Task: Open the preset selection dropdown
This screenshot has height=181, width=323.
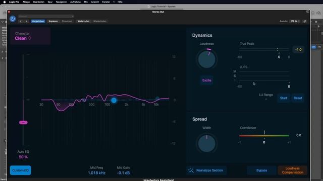Action: click(46, 16)
